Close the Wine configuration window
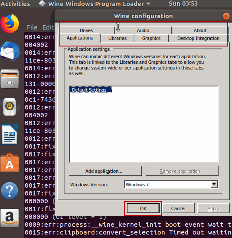 pyautogui.click(x=226, y=16)
